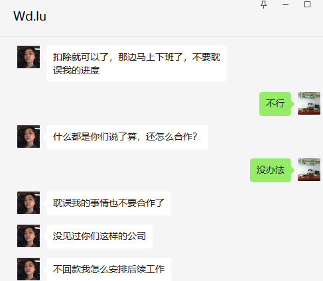Pin the chat window on top

263,5
